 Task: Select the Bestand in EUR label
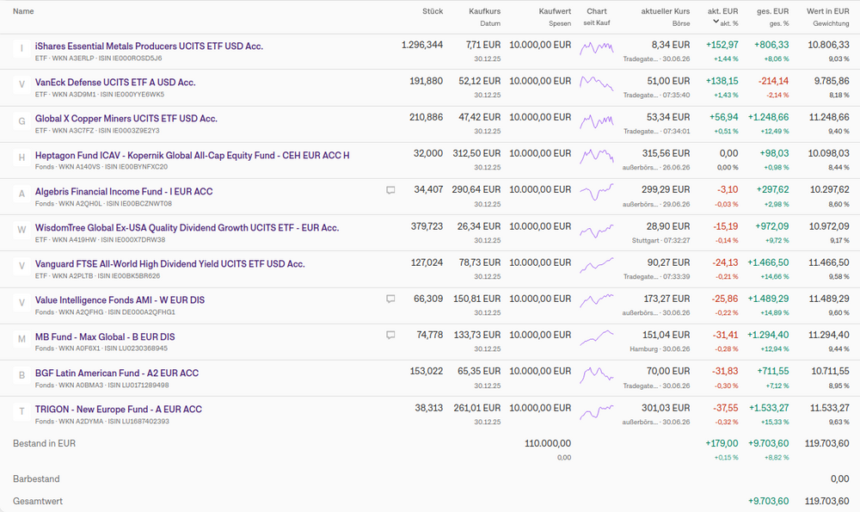[x=45, y=443]
